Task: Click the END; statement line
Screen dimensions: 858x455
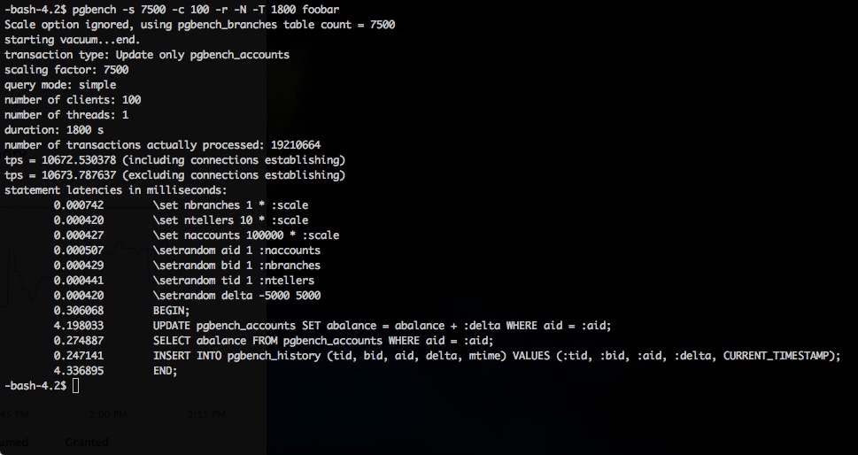Action: tap(165, 371)
